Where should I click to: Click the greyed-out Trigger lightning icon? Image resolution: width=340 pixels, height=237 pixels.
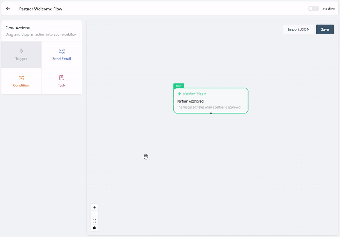point(21,51)
